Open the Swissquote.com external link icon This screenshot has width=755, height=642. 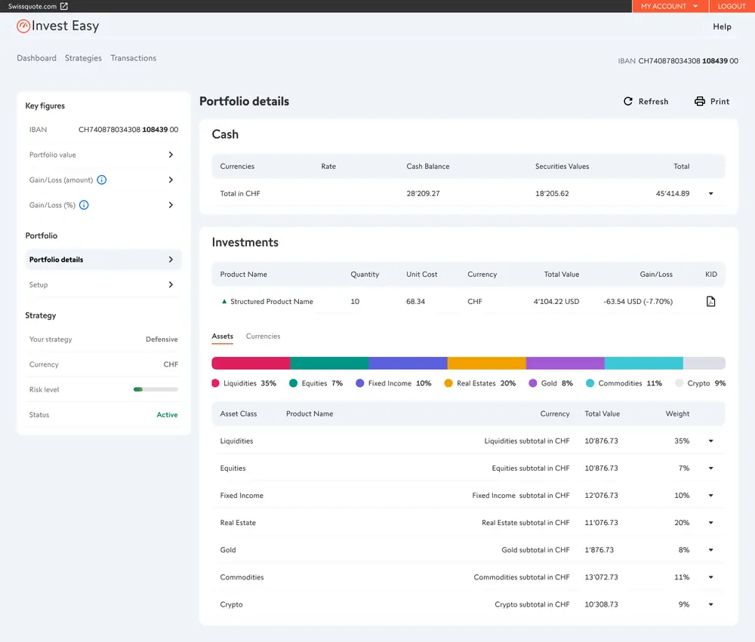64,6
